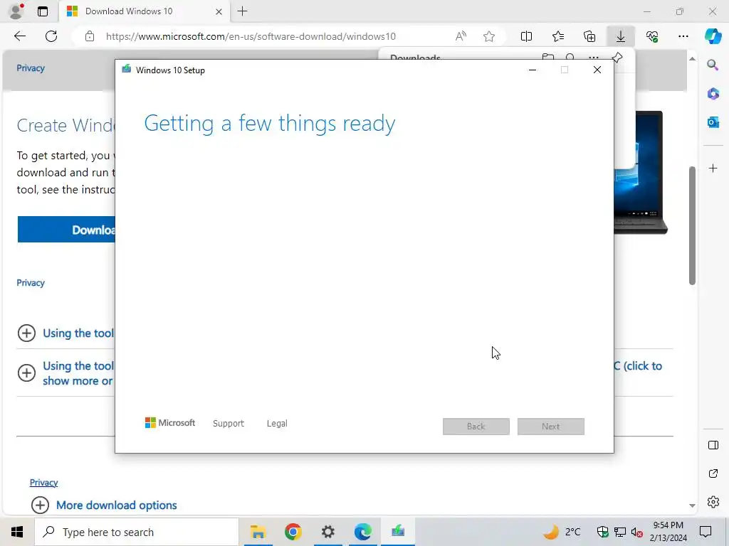Click the taskbar search box
The image size is (729, 546).
click(x=137, y=532)
